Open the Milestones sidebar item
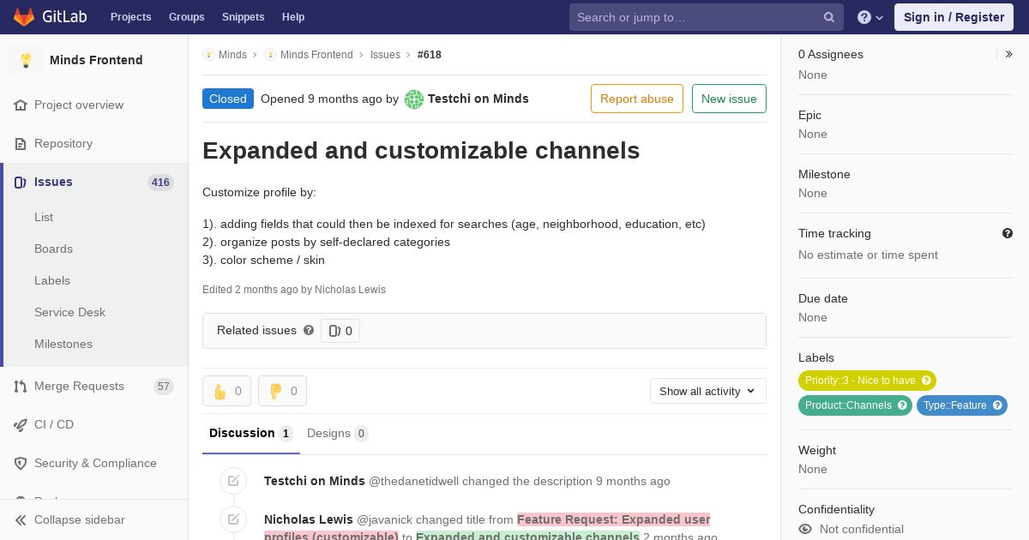 [63, 345]
